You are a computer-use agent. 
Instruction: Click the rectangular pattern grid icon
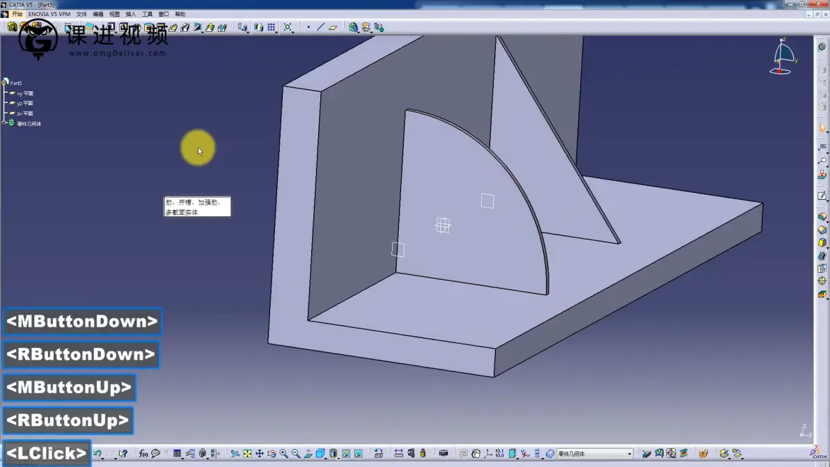pos(271,27)
